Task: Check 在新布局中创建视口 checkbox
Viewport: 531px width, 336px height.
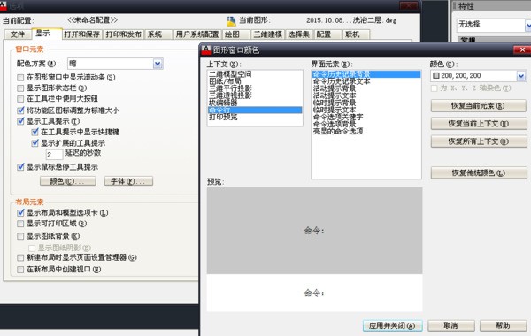Action: (x=20, y=270)
